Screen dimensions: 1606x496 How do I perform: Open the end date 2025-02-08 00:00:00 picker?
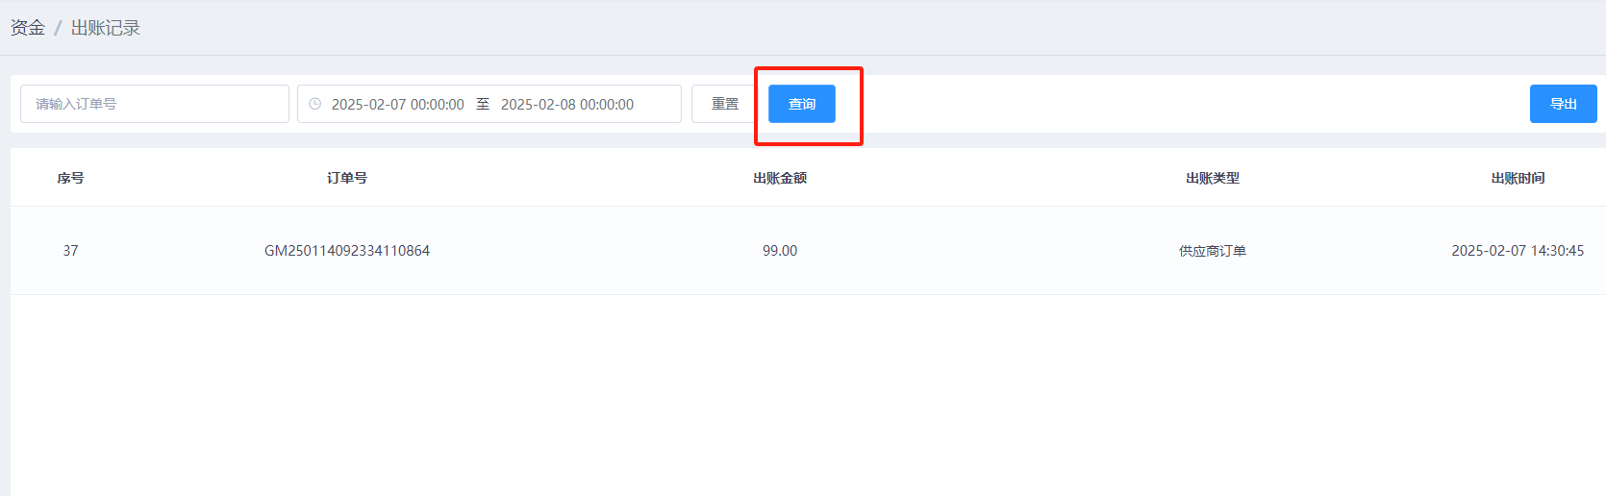pyautogui.click(x=566, y=104)
